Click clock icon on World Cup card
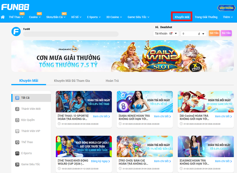The image size is (237, 173). coord(59,169)
